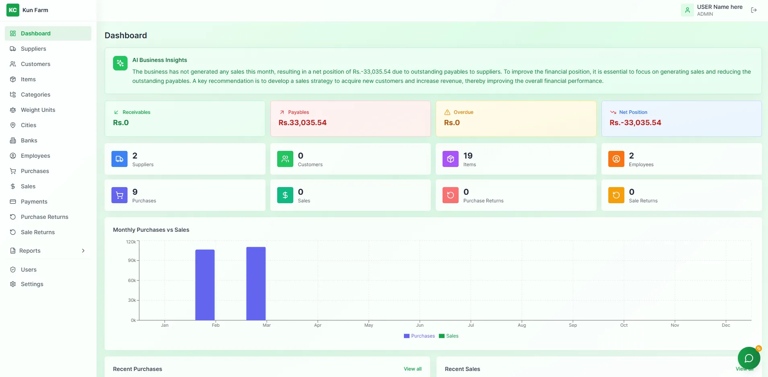Click the Payables arrow icon
The height and width of the screenshot is (377, 768).
(282, 112)
